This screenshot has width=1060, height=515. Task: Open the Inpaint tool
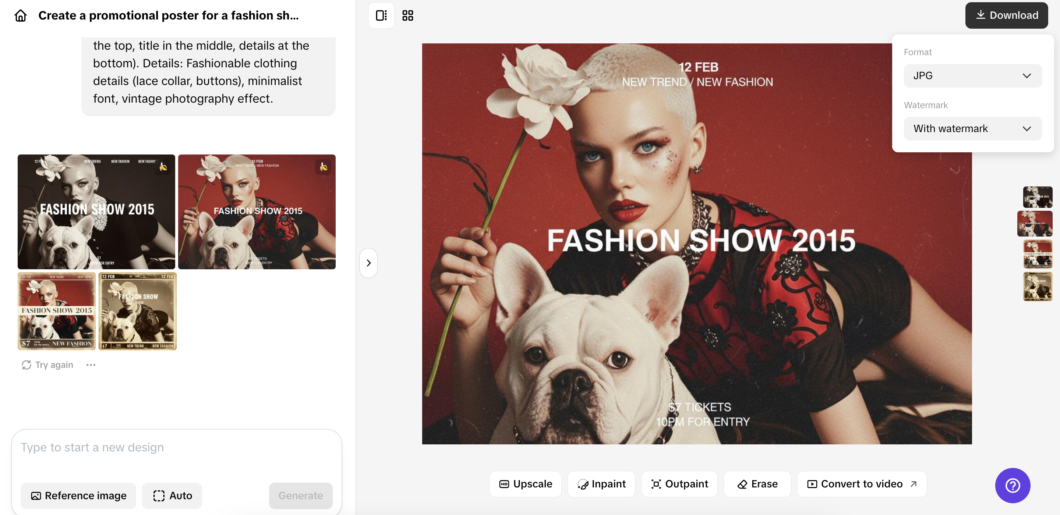601,484
